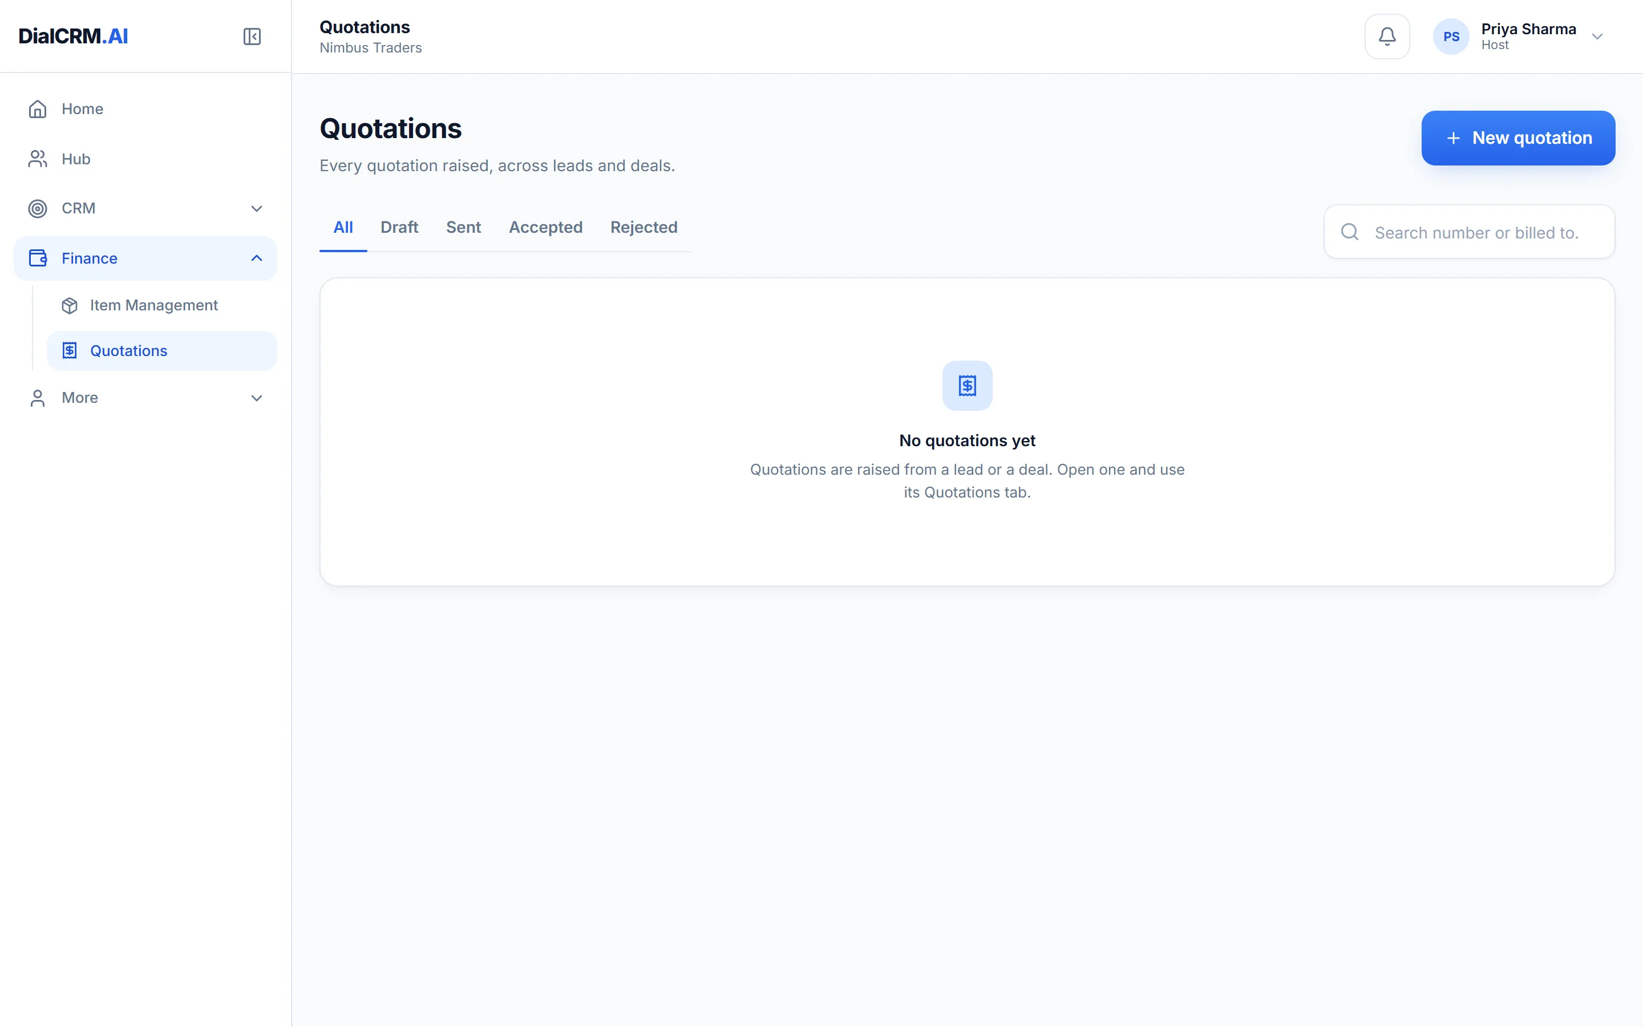Open Quotations in Finance submenu
Viewport: 1643px width, 1027px height.
tap(161, 350)
